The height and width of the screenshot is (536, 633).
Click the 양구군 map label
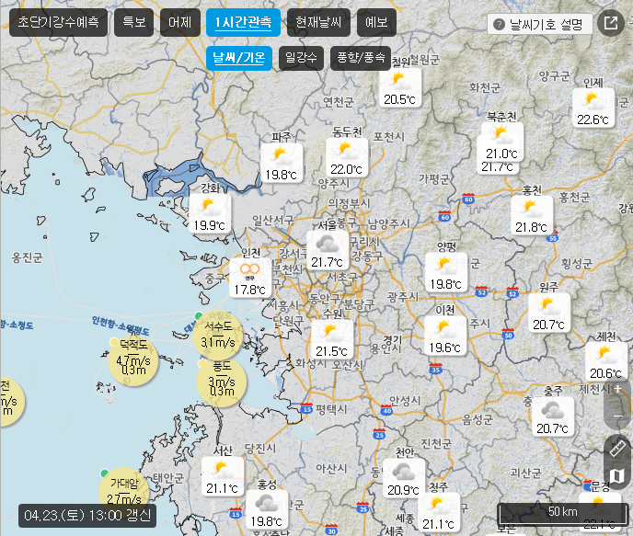[x=555, y=76]
